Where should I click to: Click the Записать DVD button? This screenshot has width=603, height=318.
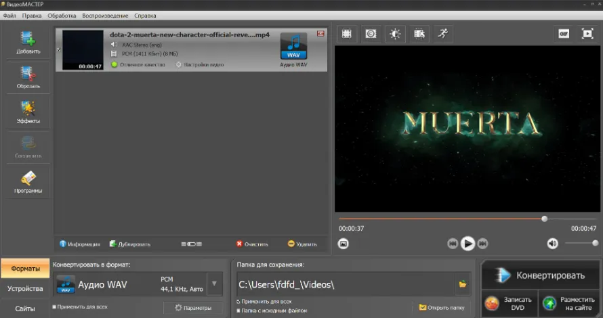[x=510, y=303]
